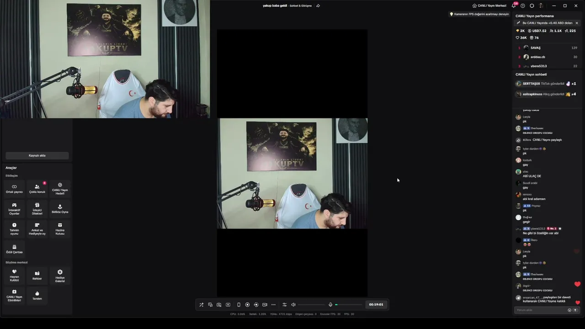Select ranked viewer arddaa.cb

click(x=548, y=57)
